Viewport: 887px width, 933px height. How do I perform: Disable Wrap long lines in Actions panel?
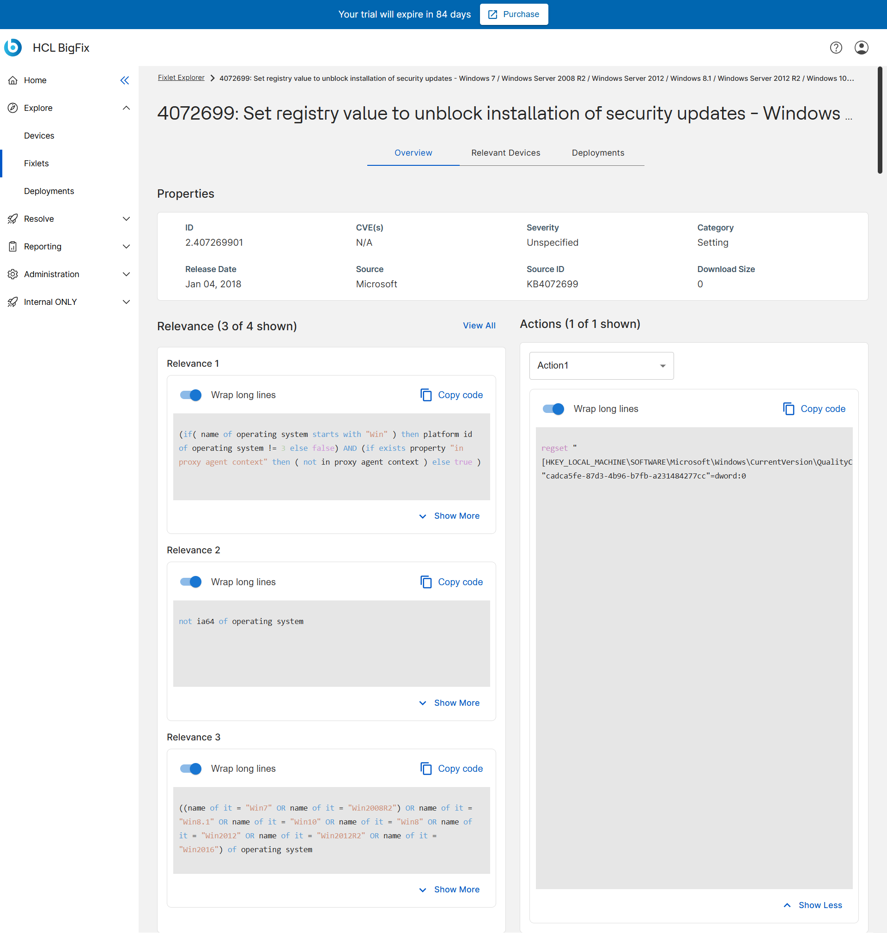[x=553, y=409]
